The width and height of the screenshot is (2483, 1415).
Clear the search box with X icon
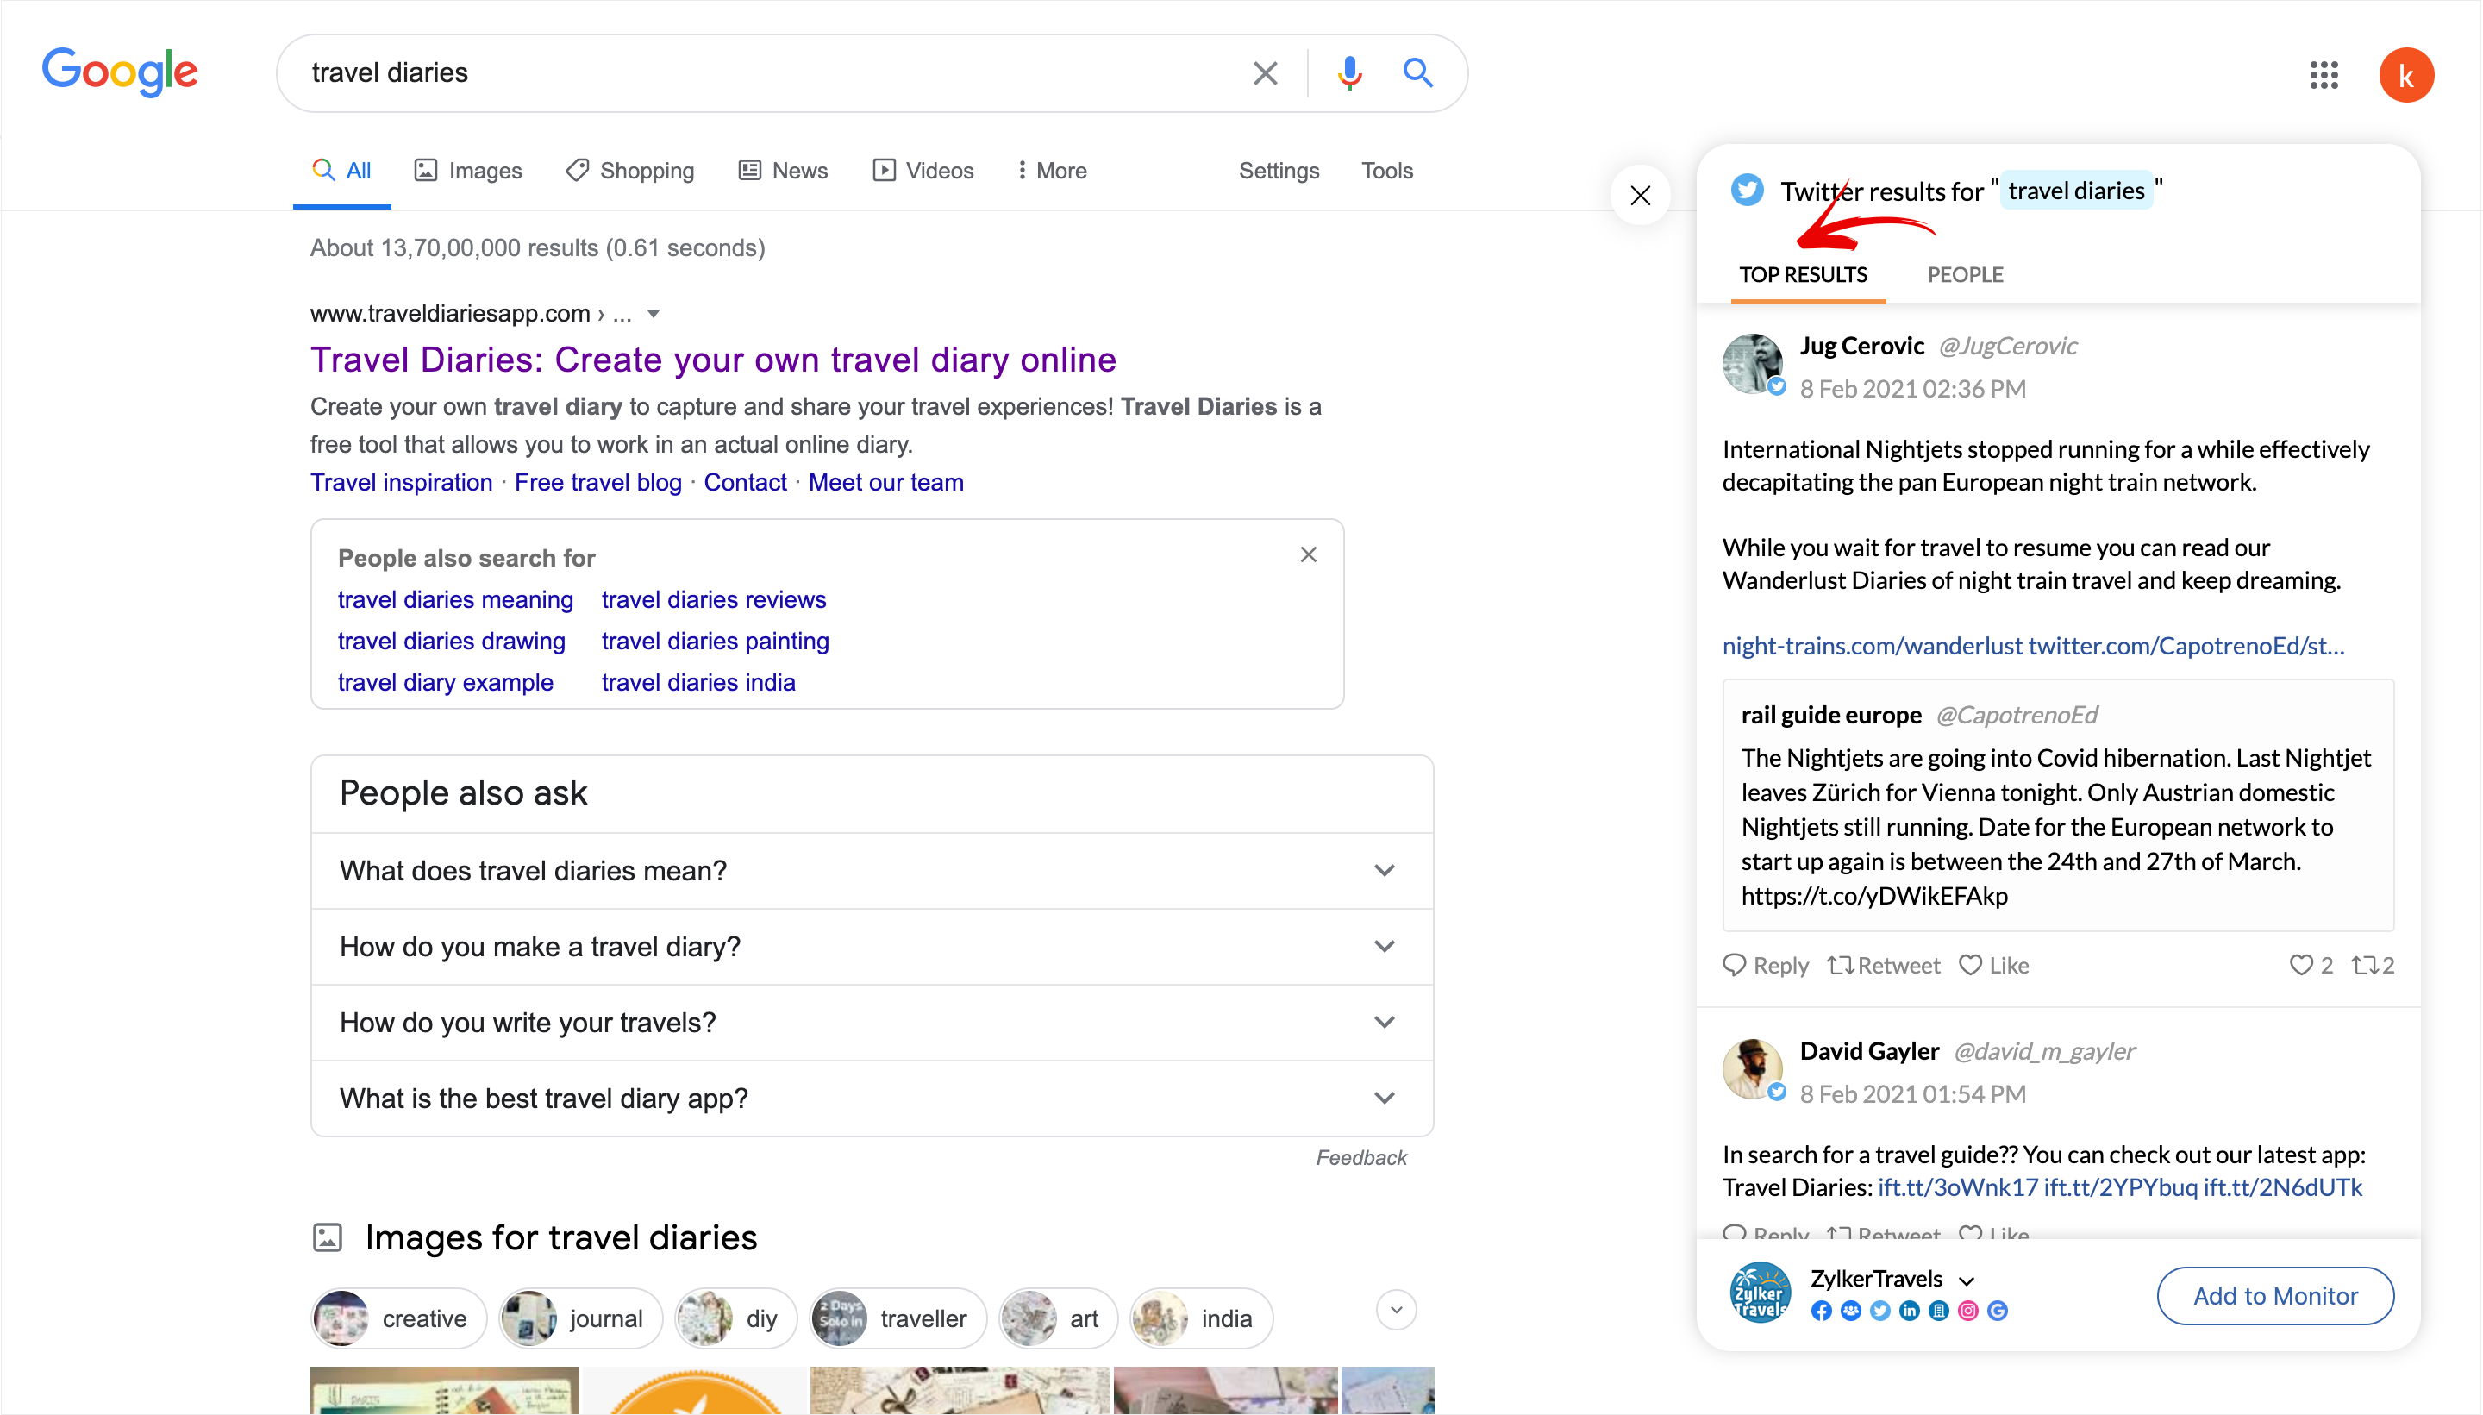[1265, 73]
